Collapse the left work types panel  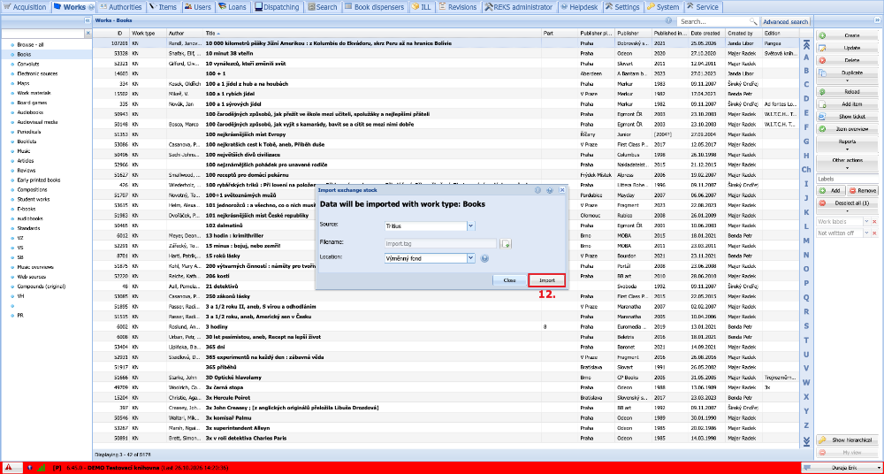pos(88,20)
